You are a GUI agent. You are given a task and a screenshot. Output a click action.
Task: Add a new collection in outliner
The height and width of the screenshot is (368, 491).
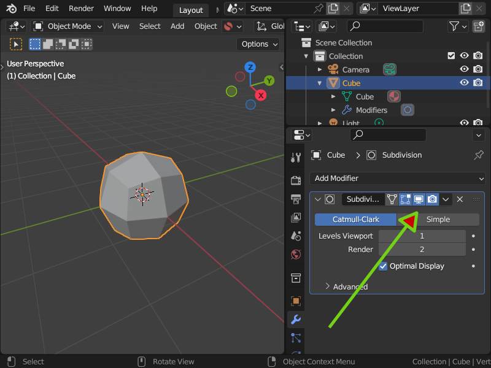479,26
